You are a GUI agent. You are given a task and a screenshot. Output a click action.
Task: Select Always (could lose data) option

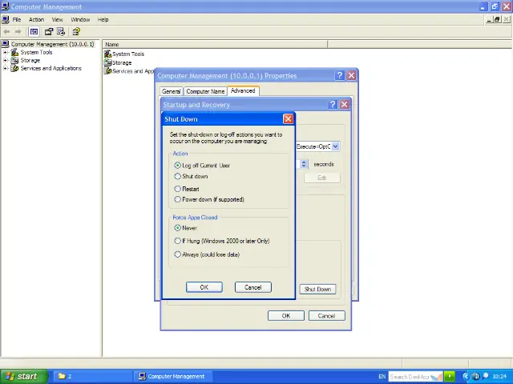pyautogui.click(x=177, y=254)
